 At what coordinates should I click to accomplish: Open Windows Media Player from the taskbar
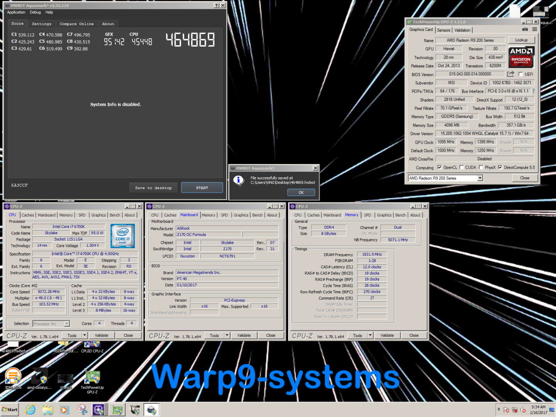click(x=64, y=410)
